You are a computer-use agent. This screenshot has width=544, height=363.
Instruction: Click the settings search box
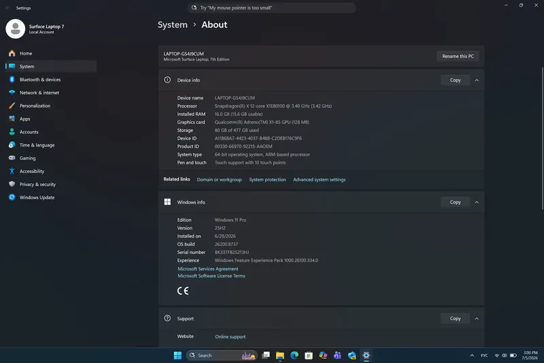[x=272, y=7]
